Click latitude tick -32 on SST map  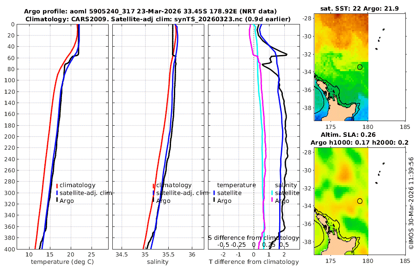tap(308, 54)
